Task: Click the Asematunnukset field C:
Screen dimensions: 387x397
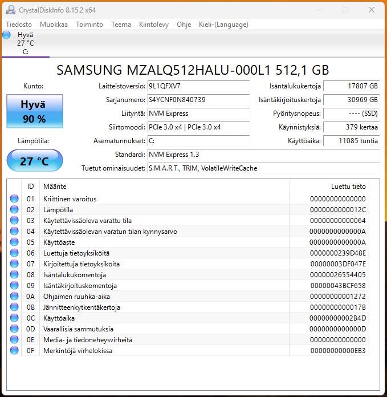Action: 198,141
